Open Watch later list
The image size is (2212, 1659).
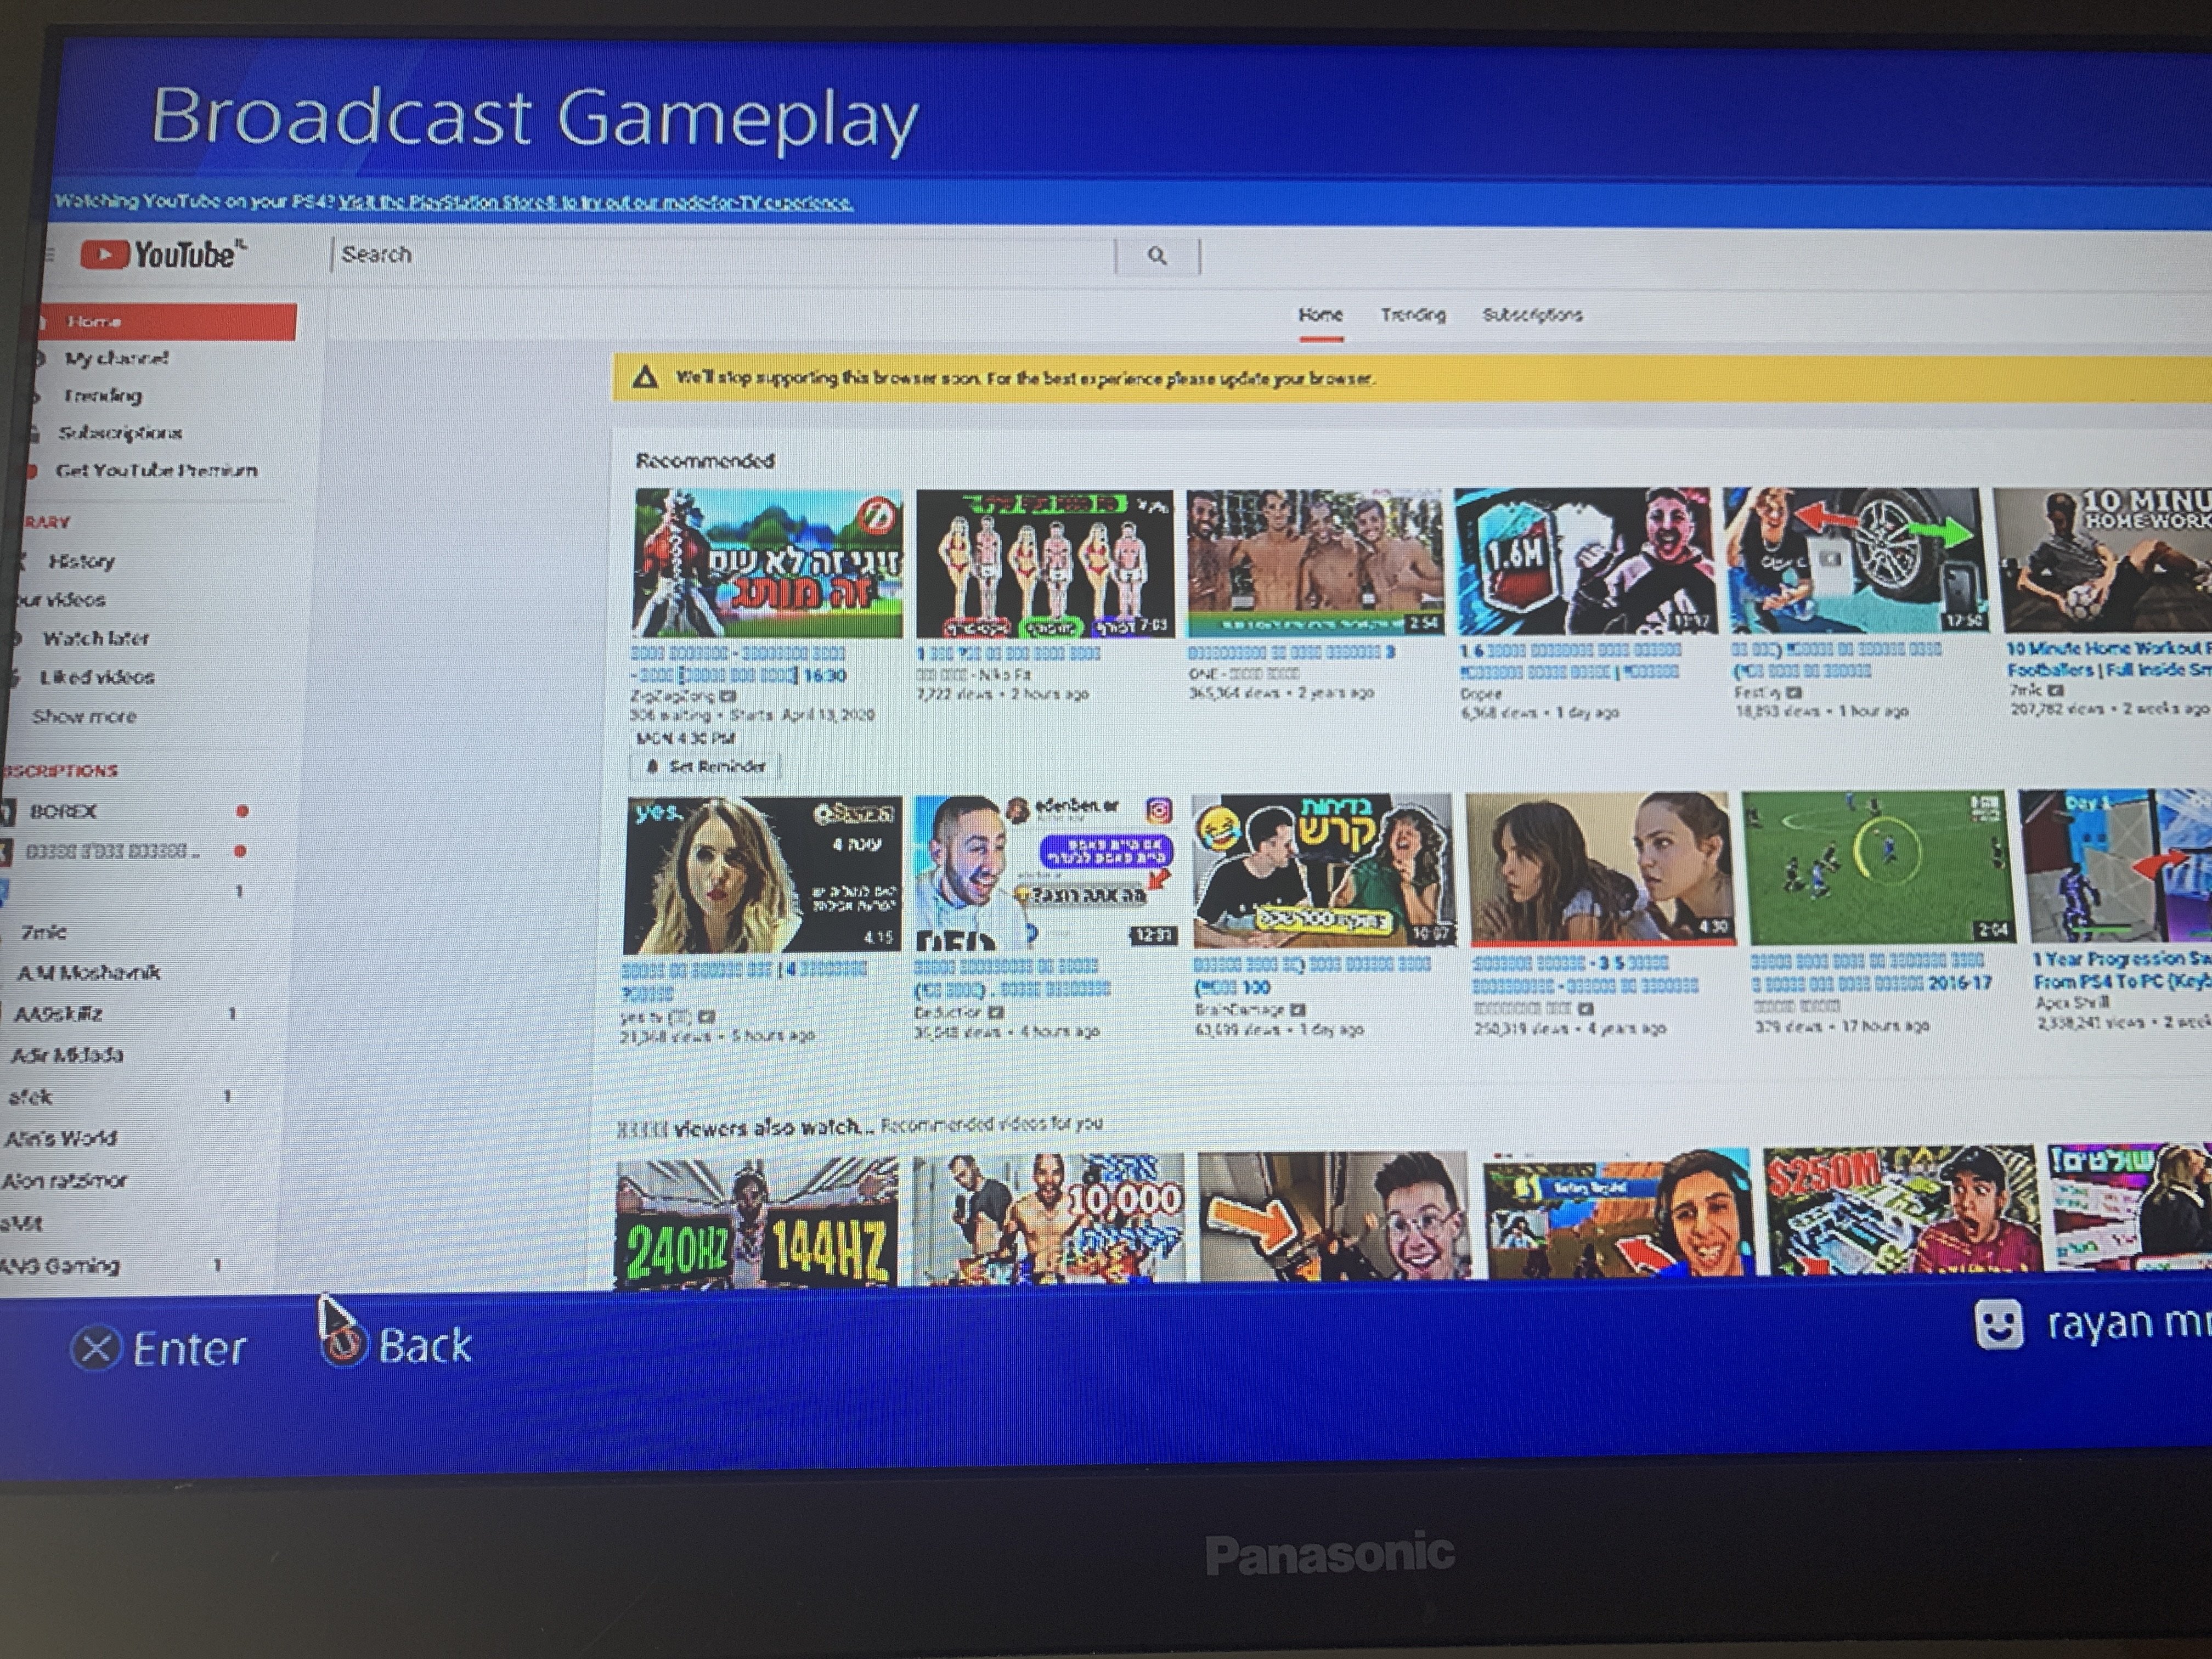coord(95,638)
